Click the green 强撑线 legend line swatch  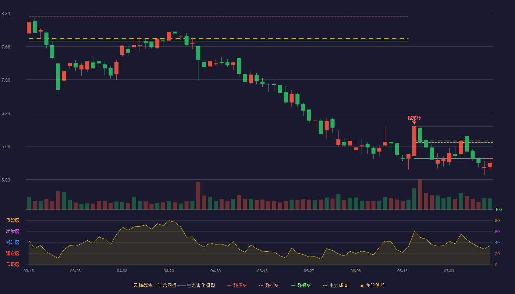click(293, 285)
